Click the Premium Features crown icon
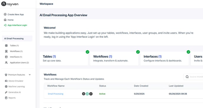203x108 pixels. click(6, 75)
